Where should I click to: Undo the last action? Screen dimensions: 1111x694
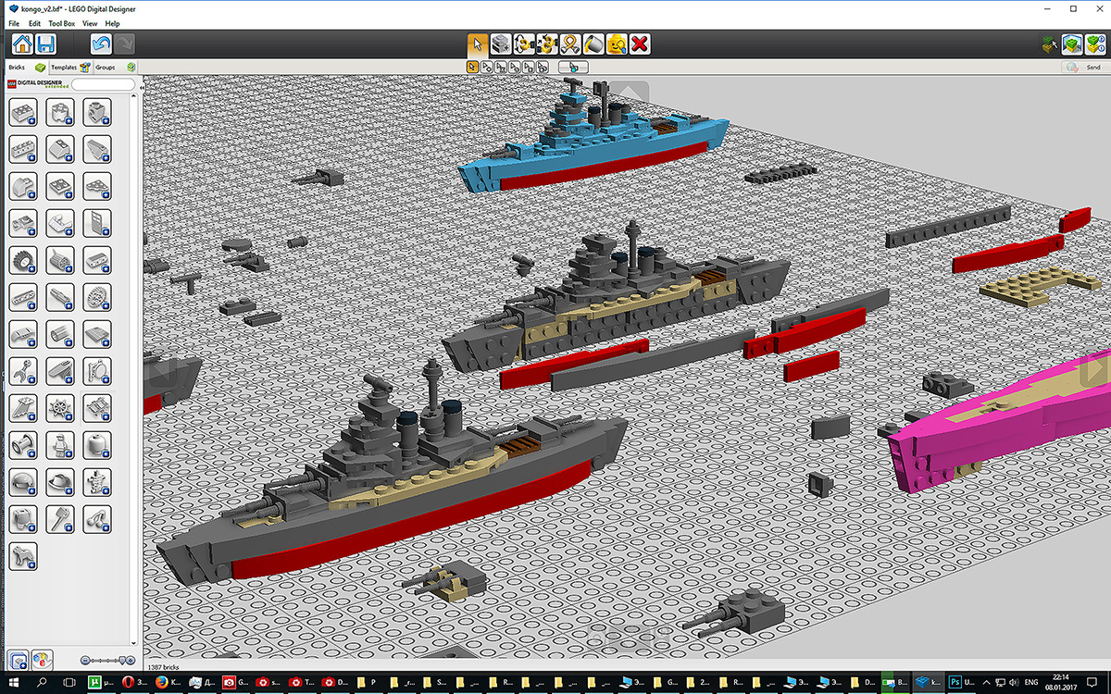click(x=101, y=43)
